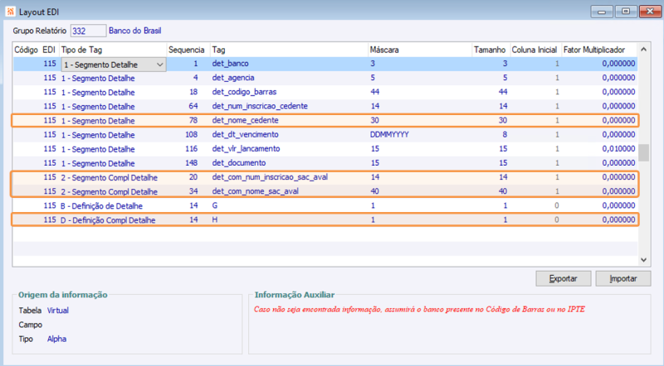Click the Importar button
The image size is (664, 366).
pos(623,278)
